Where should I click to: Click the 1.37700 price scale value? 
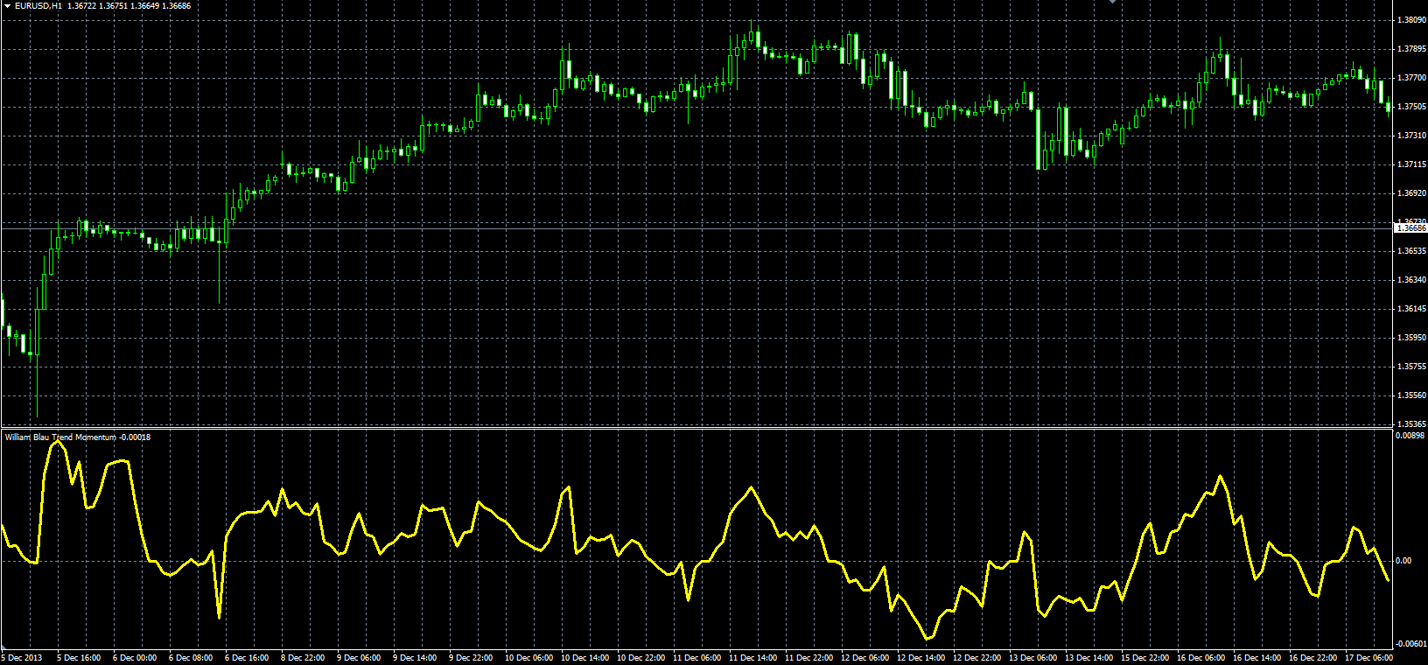1411,78
